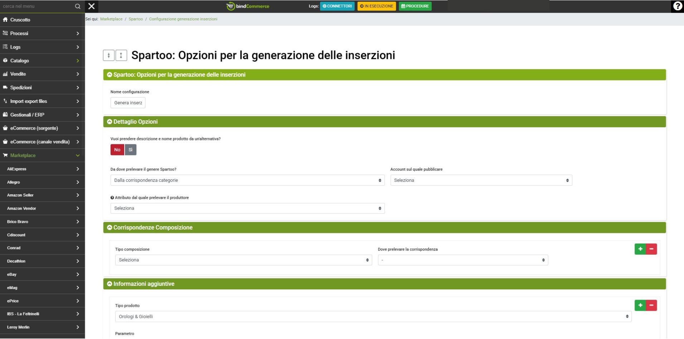Open the Tipo prodotto dropdown
The height and width of the screenshot is (339, 684).
(x=373, y=316)
